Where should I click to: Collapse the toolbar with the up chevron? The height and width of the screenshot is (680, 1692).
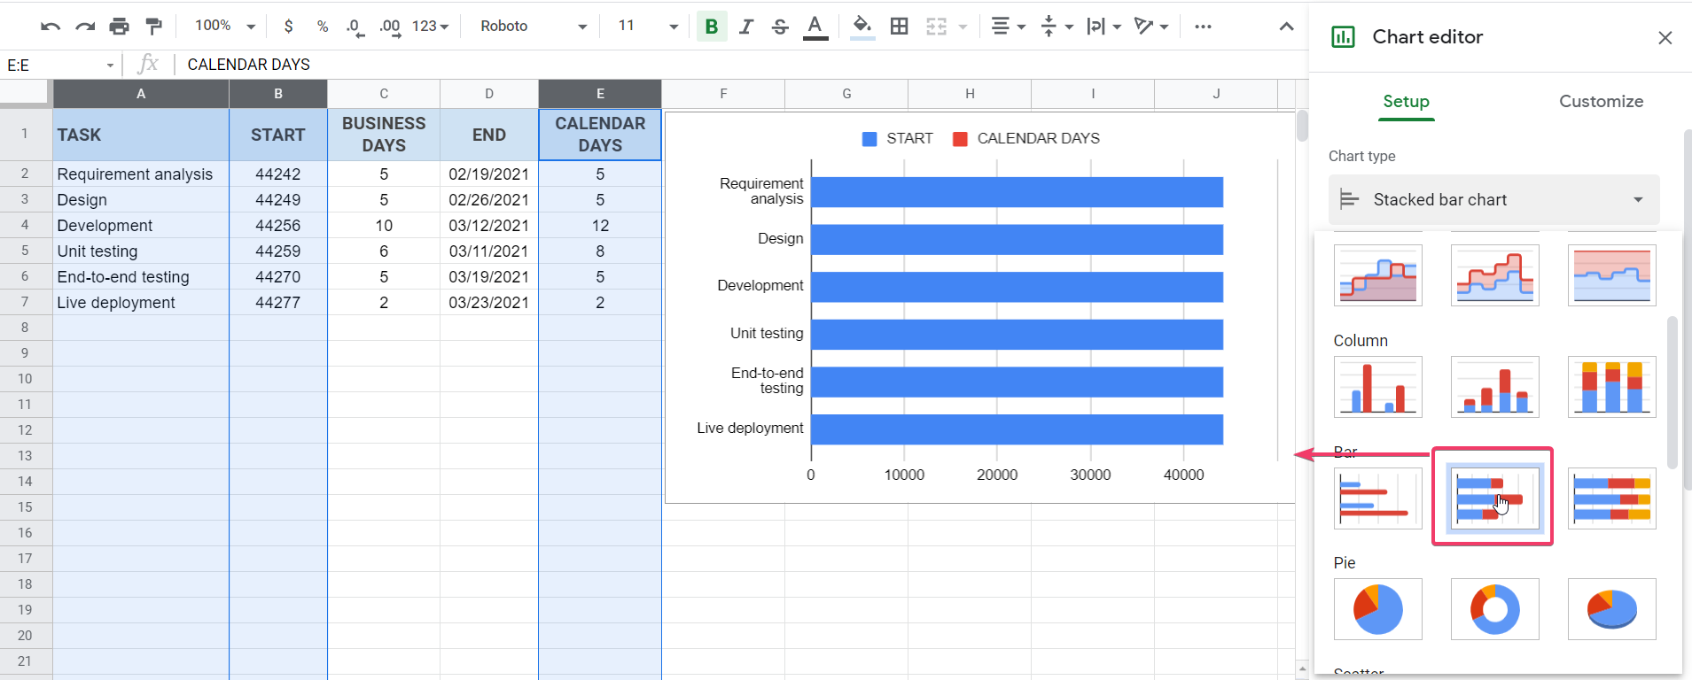click(1286, 27)
